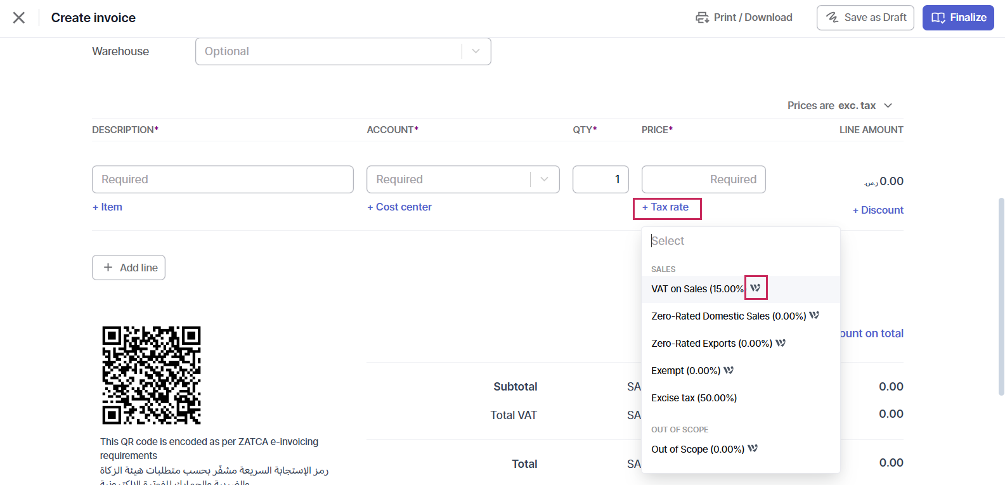Click the Warehouse field label
Image resolution: width=1005 pixels, height=485 pixels.
click(x=120, y=51)
